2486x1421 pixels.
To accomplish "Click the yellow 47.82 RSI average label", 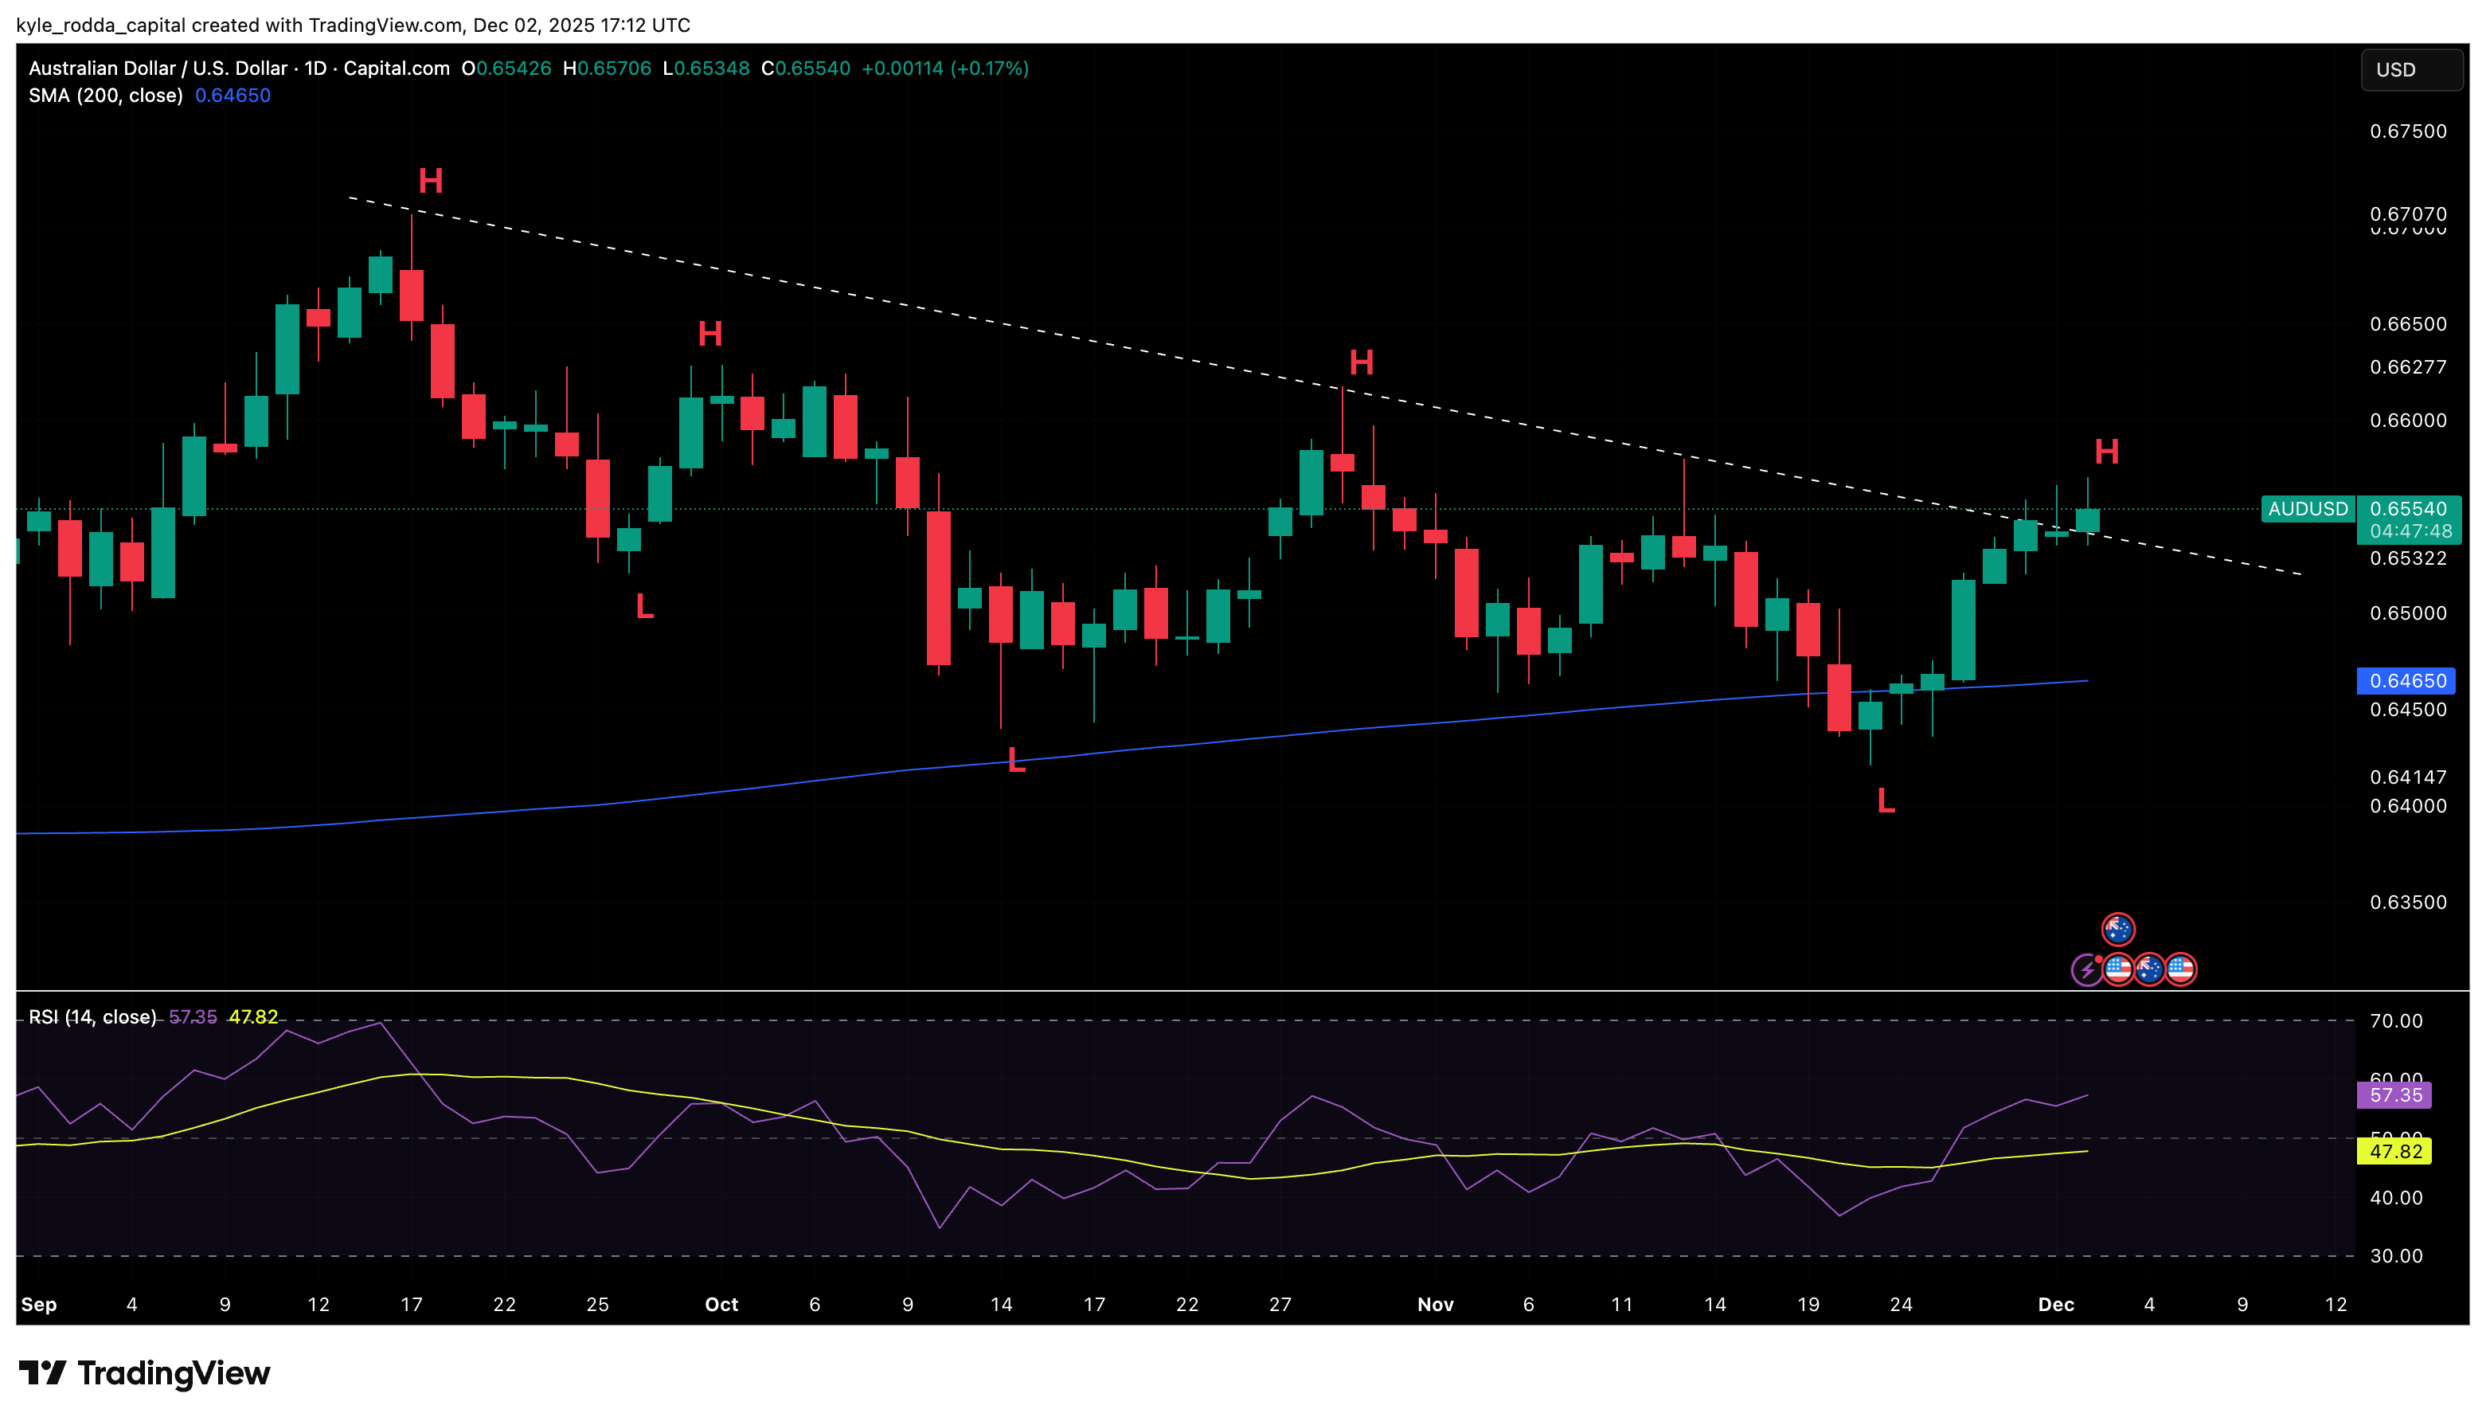I will click(2394, 1152).
